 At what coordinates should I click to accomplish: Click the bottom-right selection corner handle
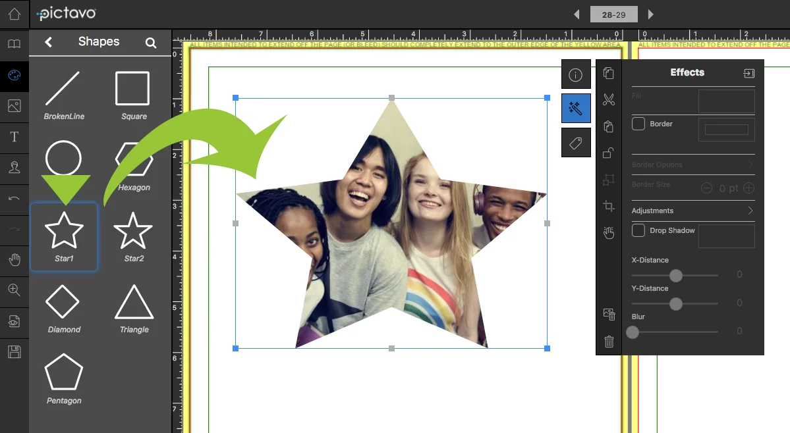(547, 348)
